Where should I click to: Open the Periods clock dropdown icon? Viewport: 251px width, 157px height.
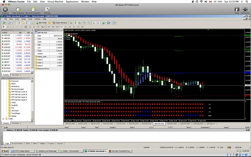point(109,23)
